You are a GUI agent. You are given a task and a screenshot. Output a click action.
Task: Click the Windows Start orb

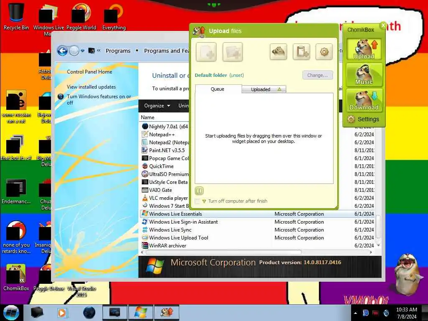tap(11, 313)
